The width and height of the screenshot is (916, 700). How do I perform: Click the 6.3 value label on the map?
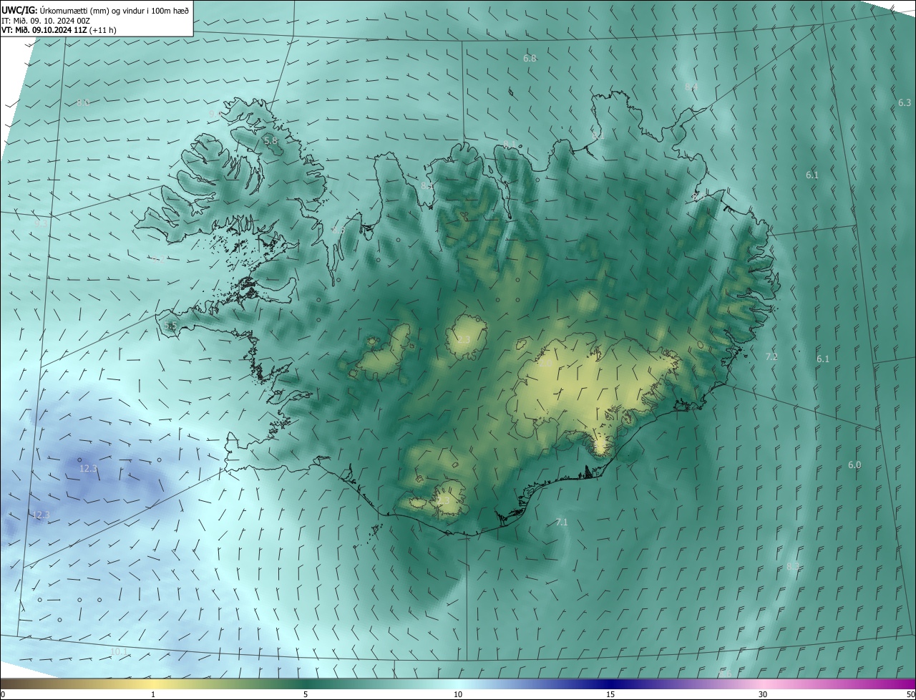[905, 103]
